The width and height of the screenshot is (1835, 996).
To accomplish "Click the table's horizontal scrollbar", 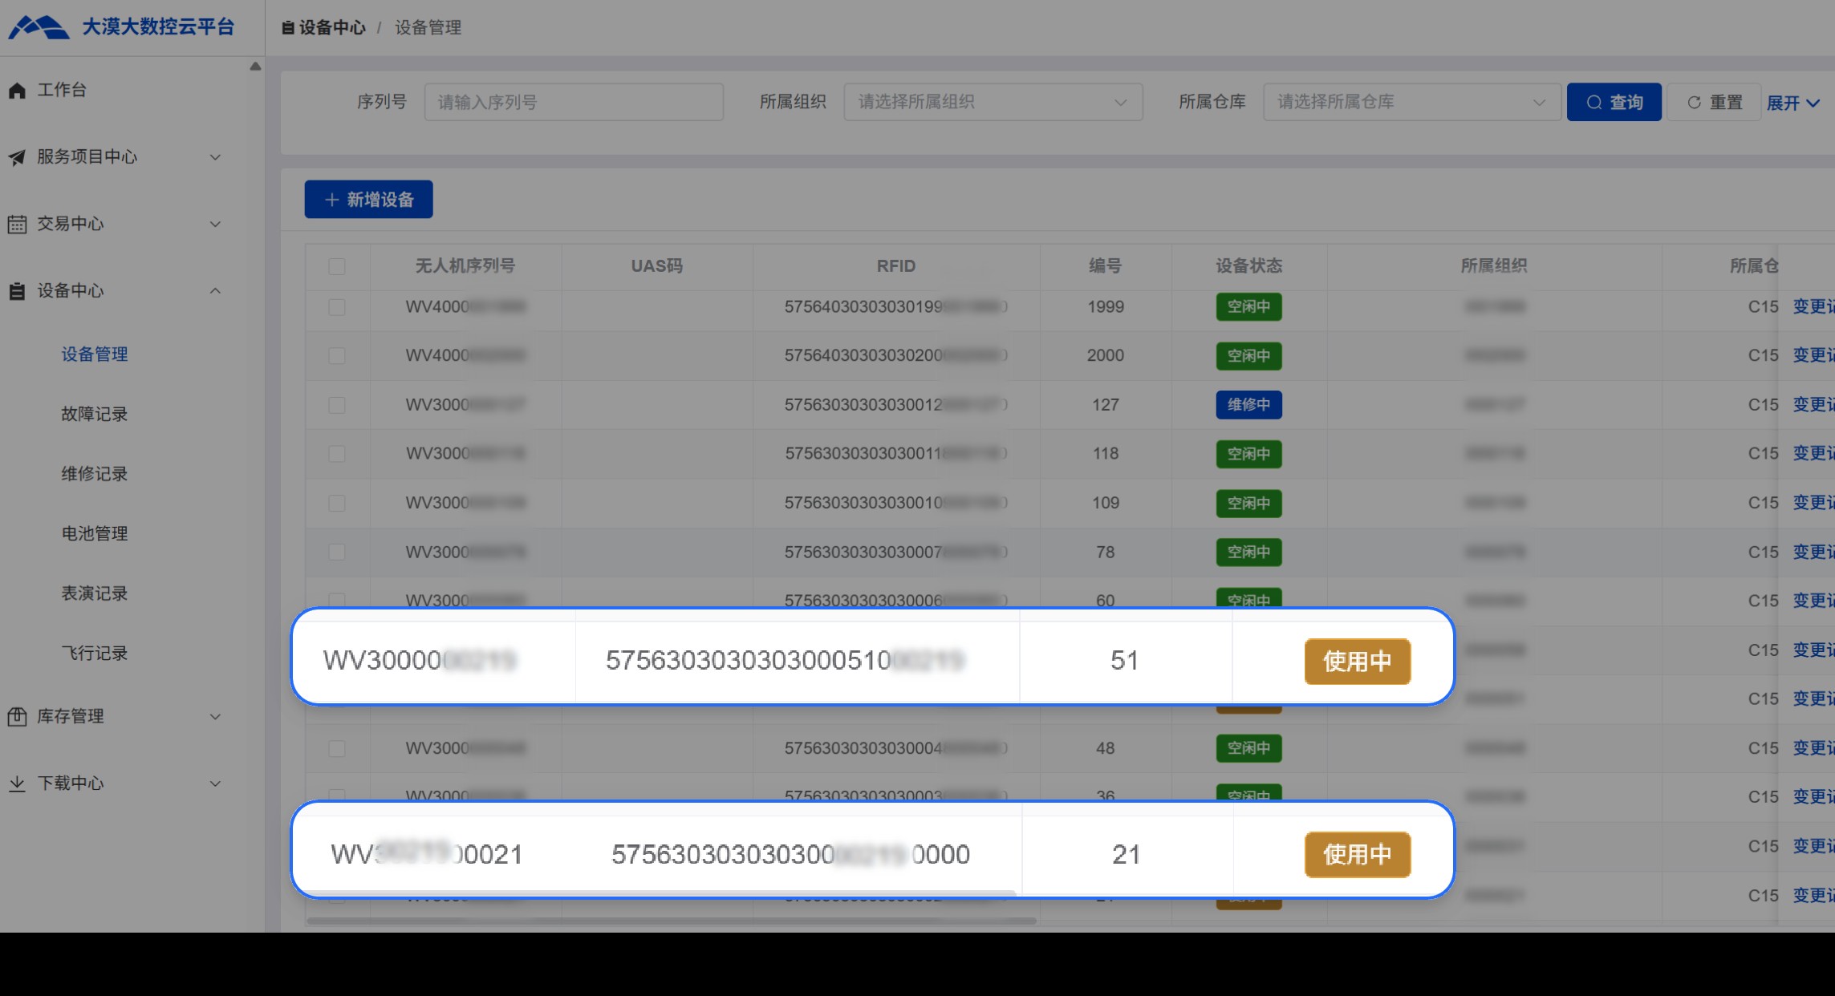I will click(x=671, y=921).
